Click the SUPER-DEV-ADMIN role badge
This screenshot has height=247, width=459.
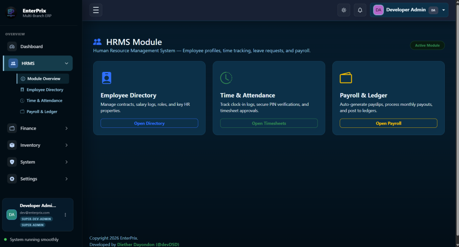click(36, 219)
